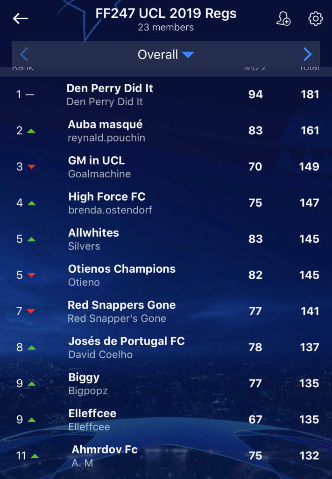332x479 pixels.
Task: Select the Elleffcee team row
Action: pyautogui.click(x=166, y=420)
